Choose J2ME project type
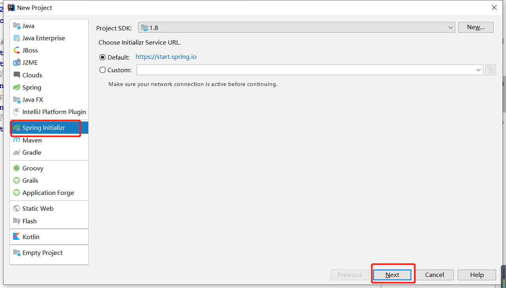This screenshot has height=288, width=506. tap(49, 62)
